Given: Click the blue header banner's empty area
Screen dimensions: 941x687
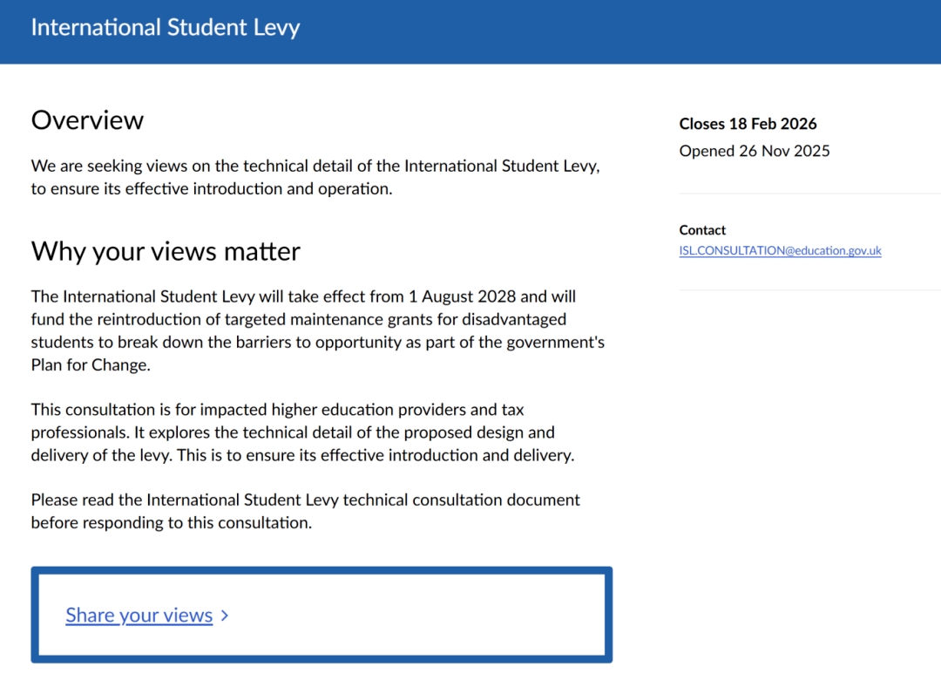Looking at the screenshot, I should (x=610, y=31).
